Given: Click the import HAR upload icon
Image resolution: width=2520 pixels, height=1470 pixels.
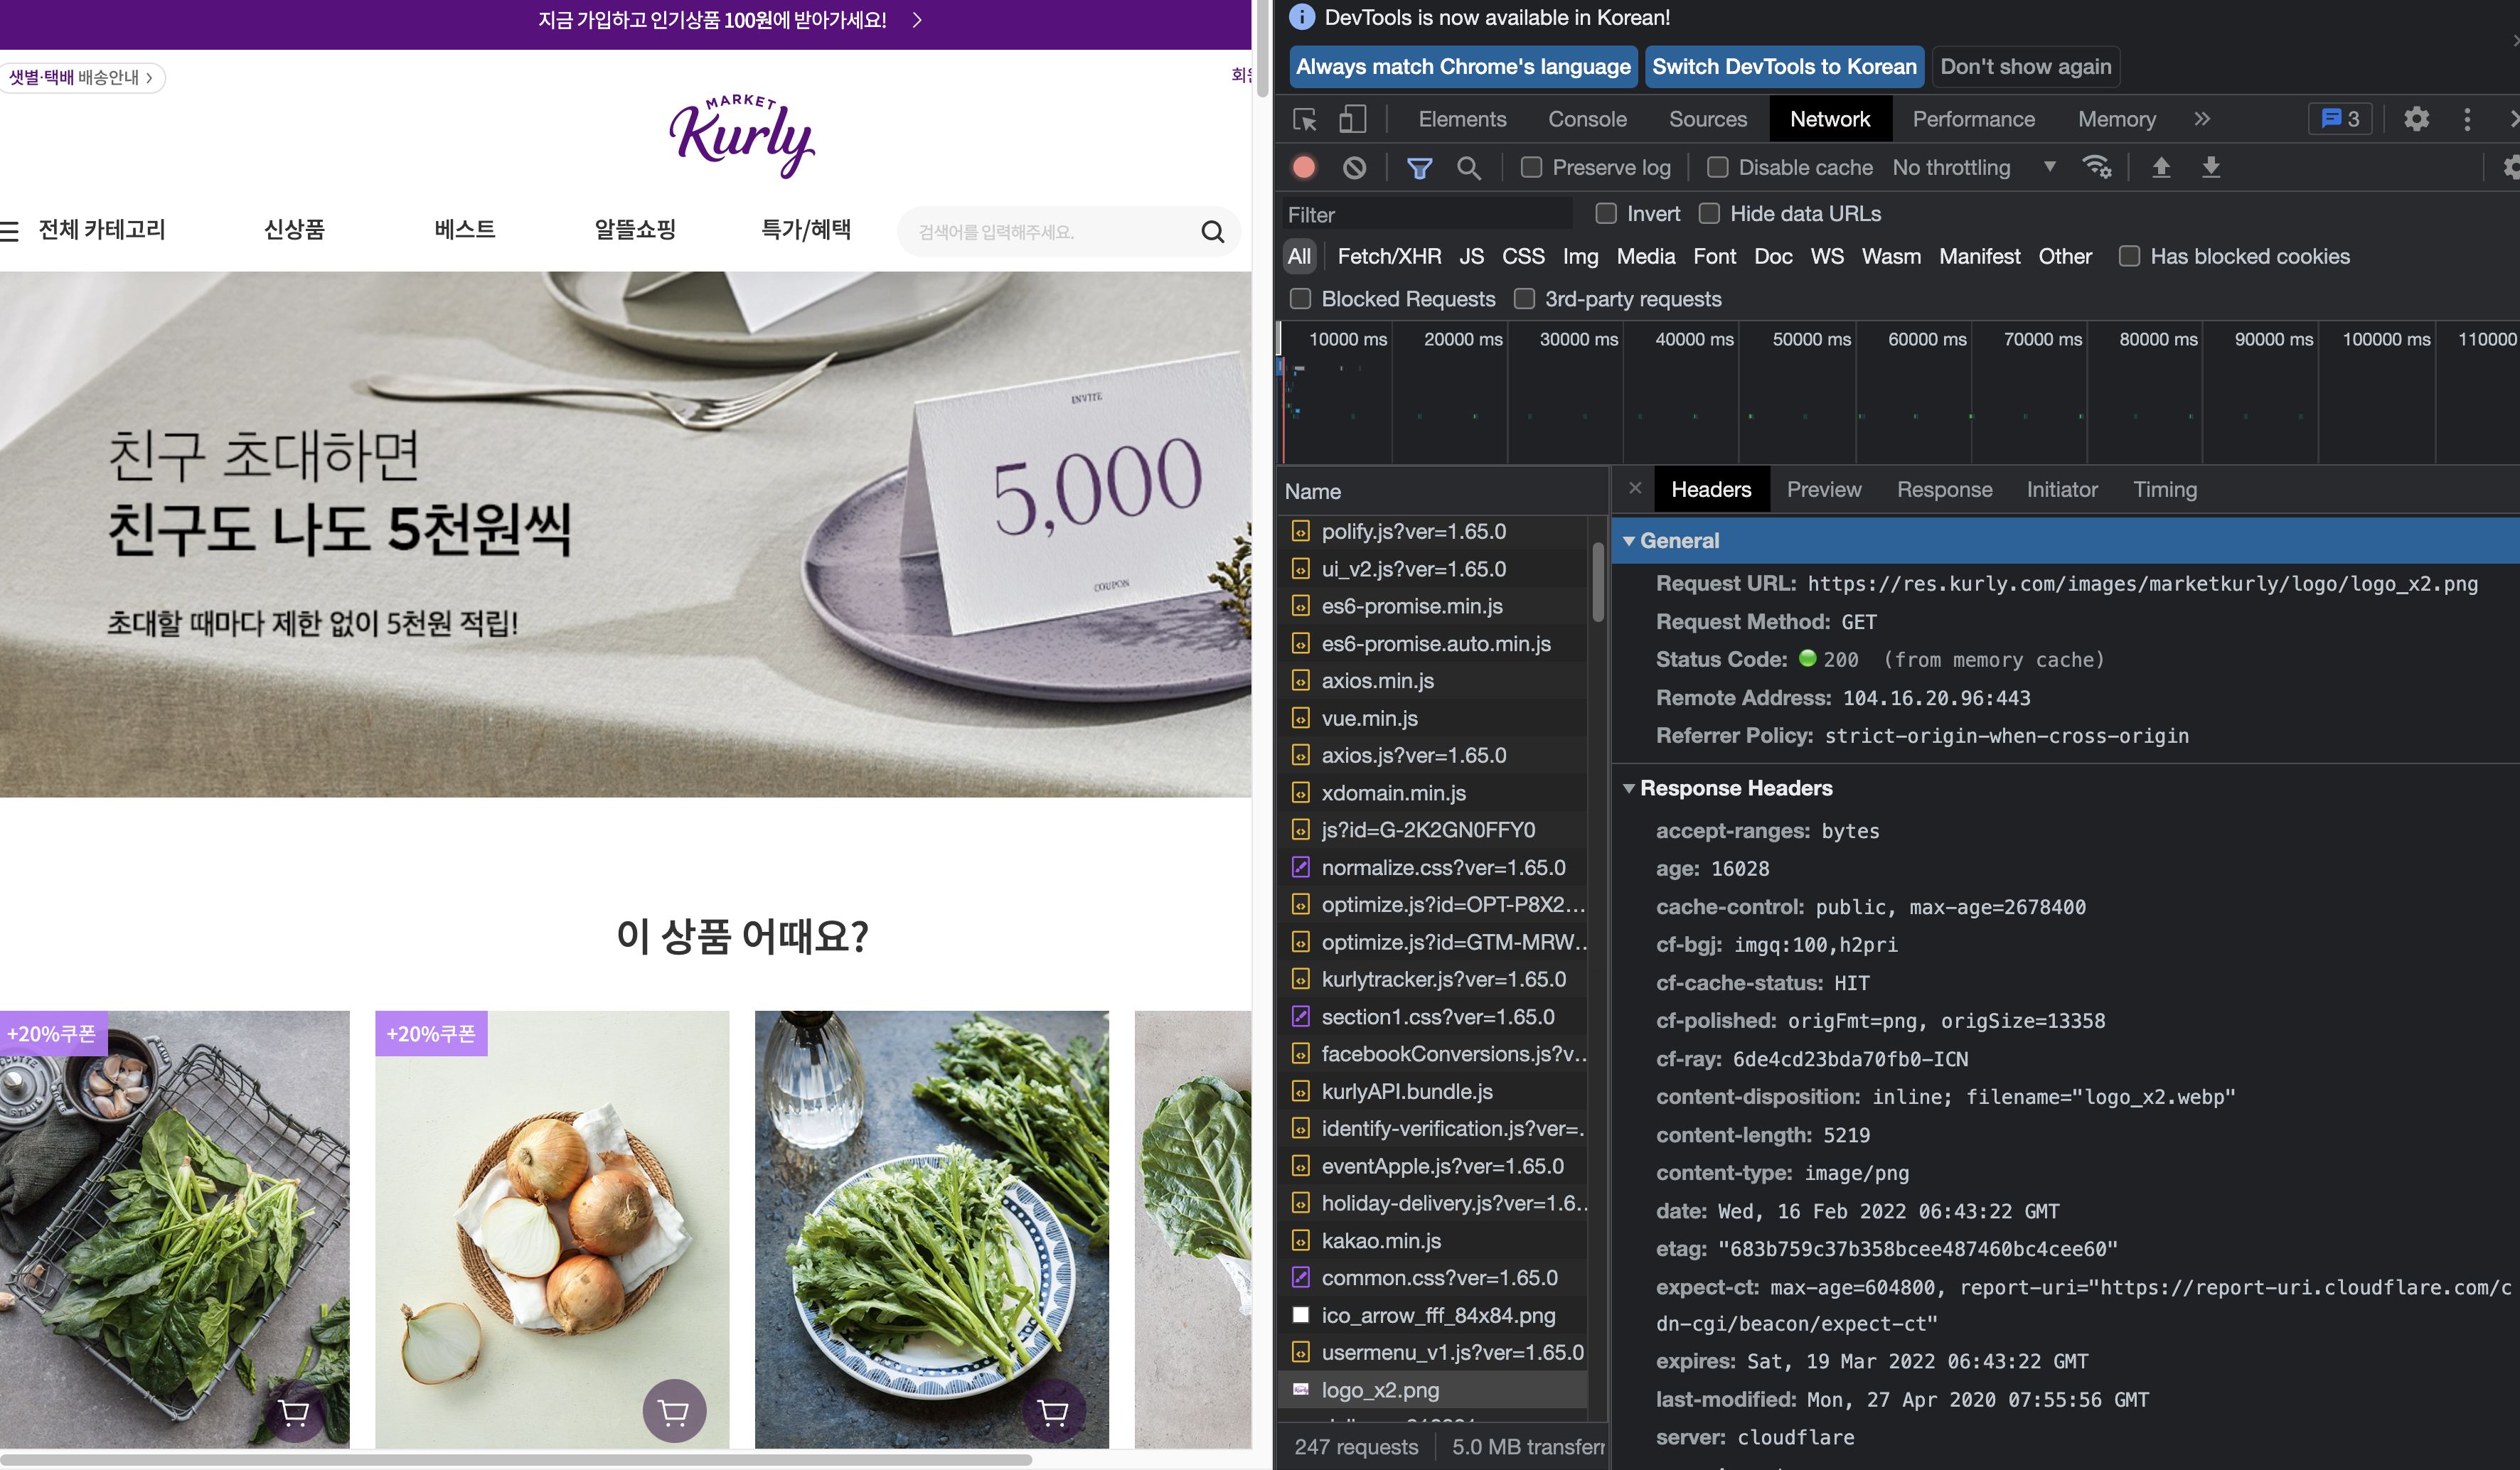Looking at the screenshot, I should (2161, 168).
